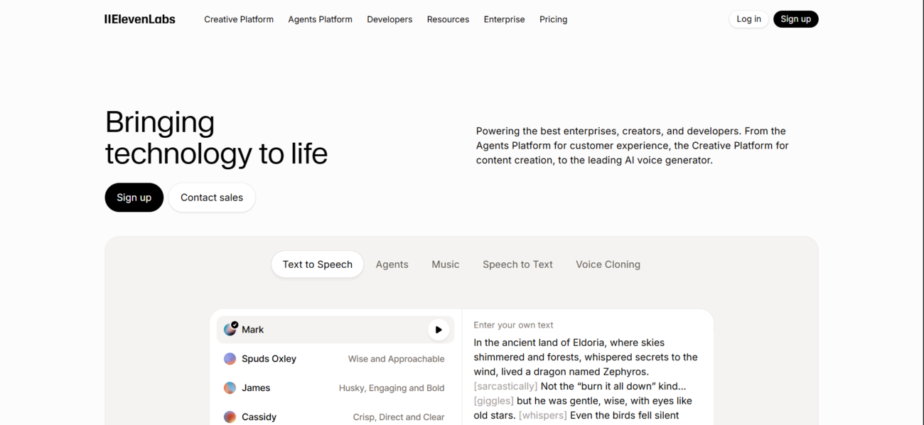Open the Creative Platform menu
The width and height of the screenshot is (924, 425).
tap(239, 19)
